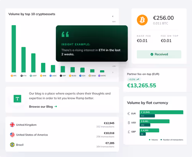192x157 pixels.
Task: Select the BNB bar in the volume chart
Action: (x=43, y=68)
